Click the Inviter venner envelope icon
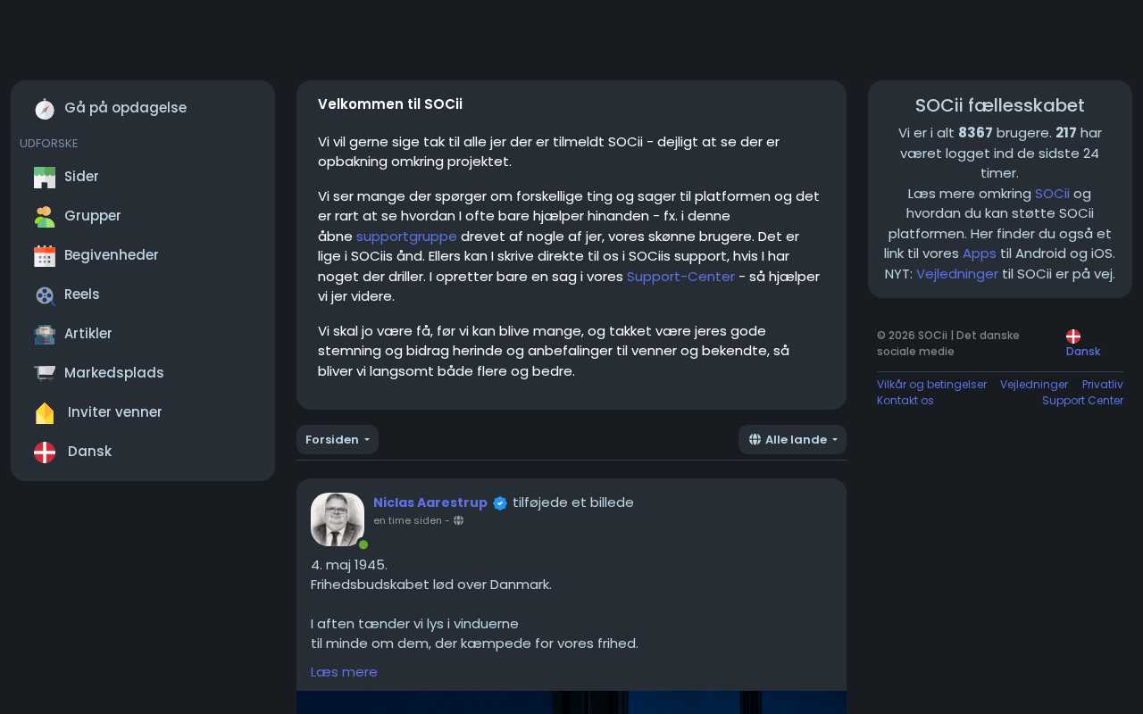 coord(45,412)
